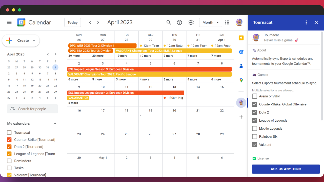The width and height of the screenshot is (324, 182).
Task: Open Tournacat three-dot options menu
Action: coord(306,22)
